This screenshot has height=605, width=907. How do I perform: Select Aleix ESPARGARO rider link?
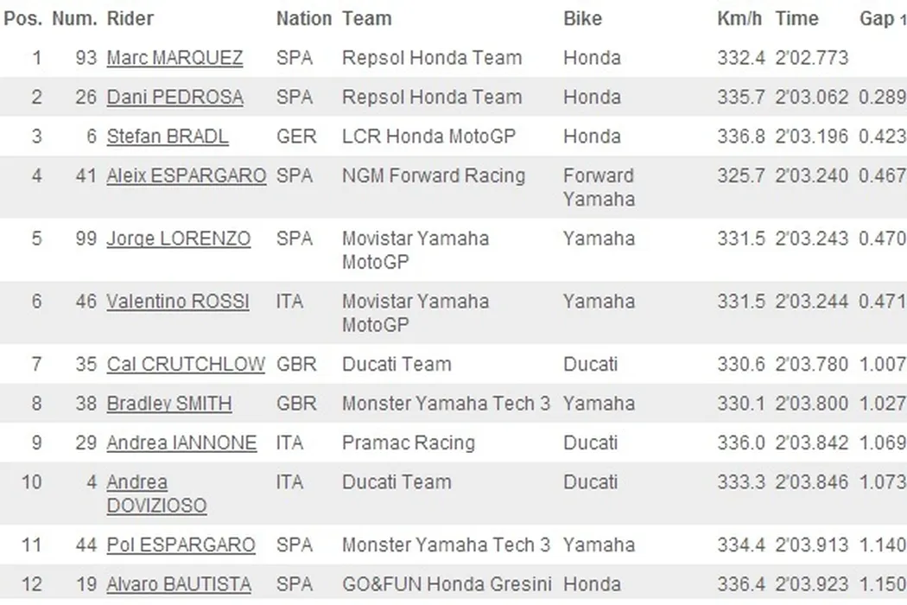186,175
